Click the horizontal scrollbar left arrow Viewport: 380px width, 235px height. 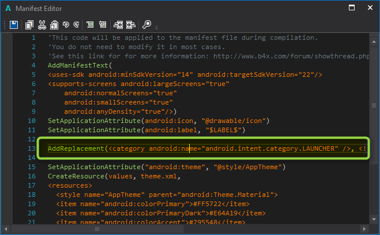coord(6,229)
